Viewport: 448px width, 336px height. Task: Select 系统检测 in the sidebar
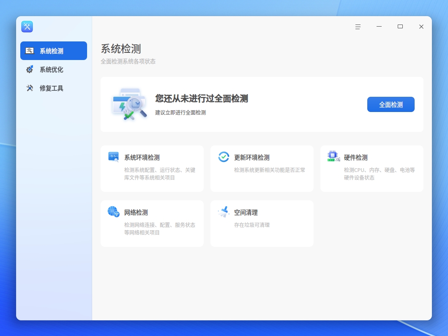(x=54, y=51)
